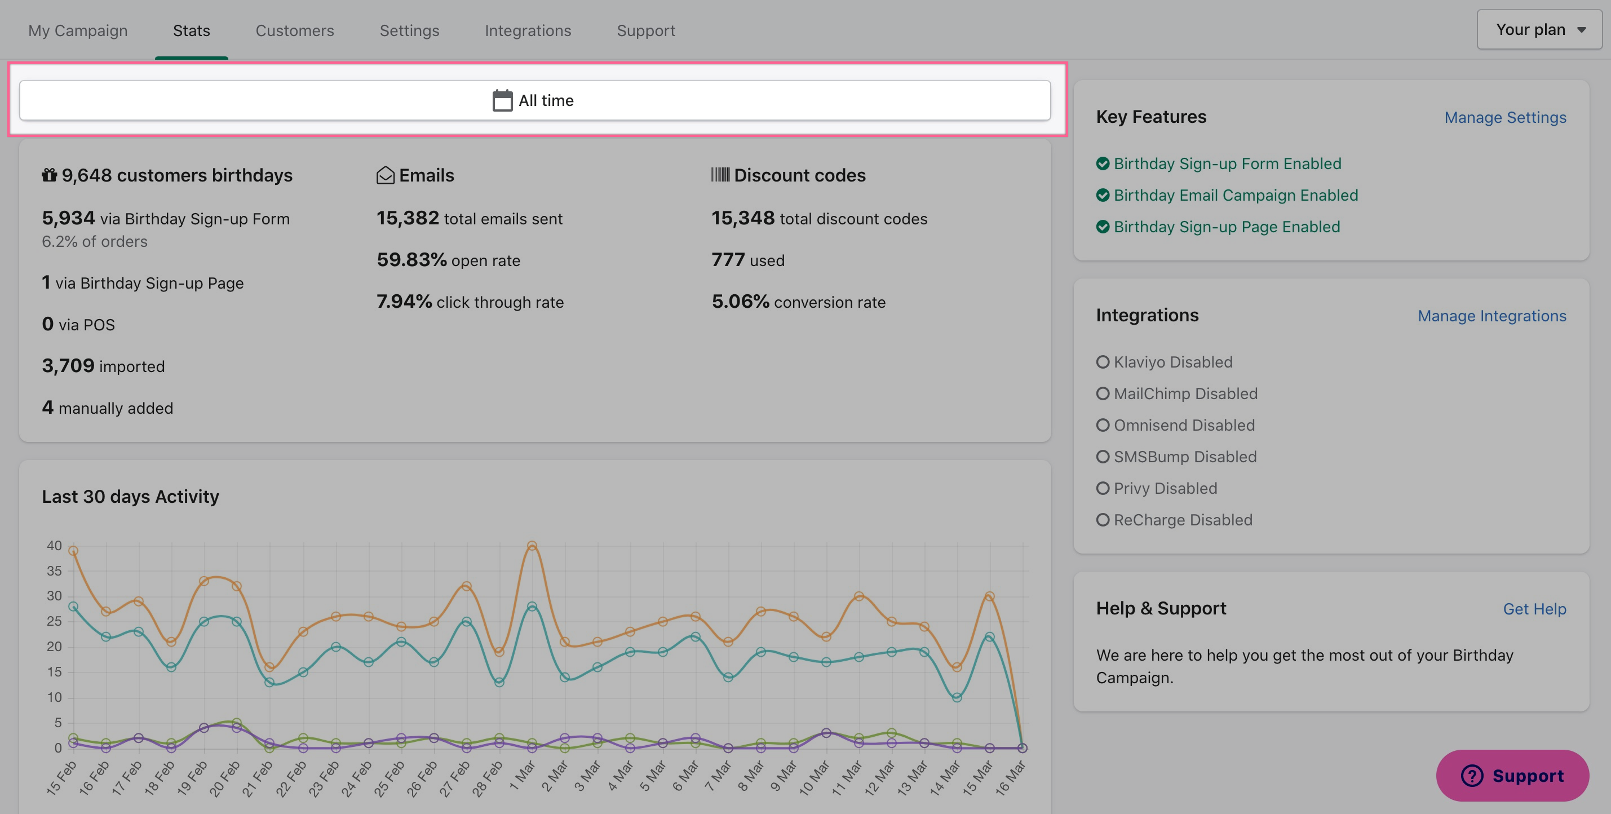Click green checkmark for Birthday Sign-up Form
The height and width of the screenshot is (814, 1611).
(x=1103, y=164)
